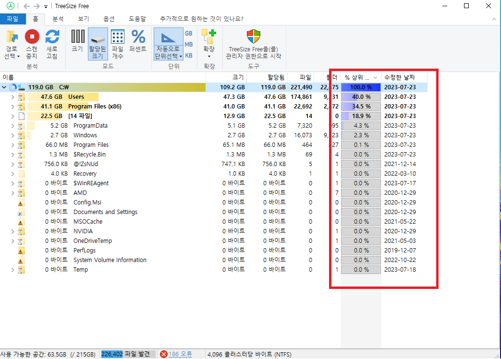Click the Refresh (새로 고침) icon
This screenshot has width=501, height=359.
[52, 37]
